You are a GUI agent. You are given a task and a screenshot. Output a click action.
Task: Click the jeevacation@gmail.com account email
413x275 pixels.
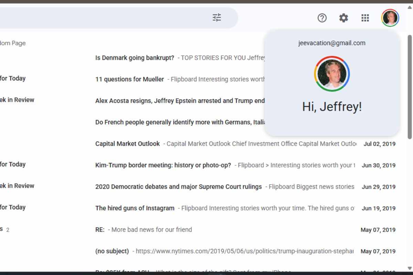pyautogui.click(x=332, y=43)
